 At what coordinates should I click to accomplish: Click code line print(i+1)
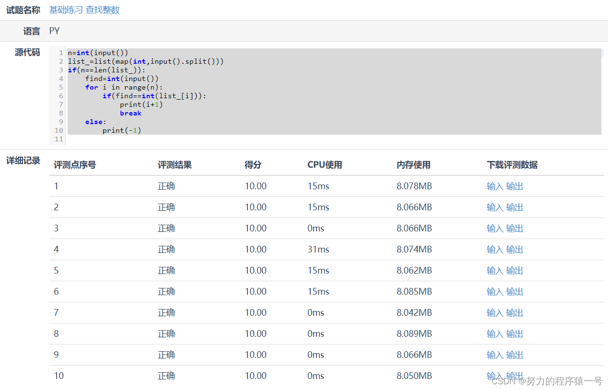(x=141, y=104)
